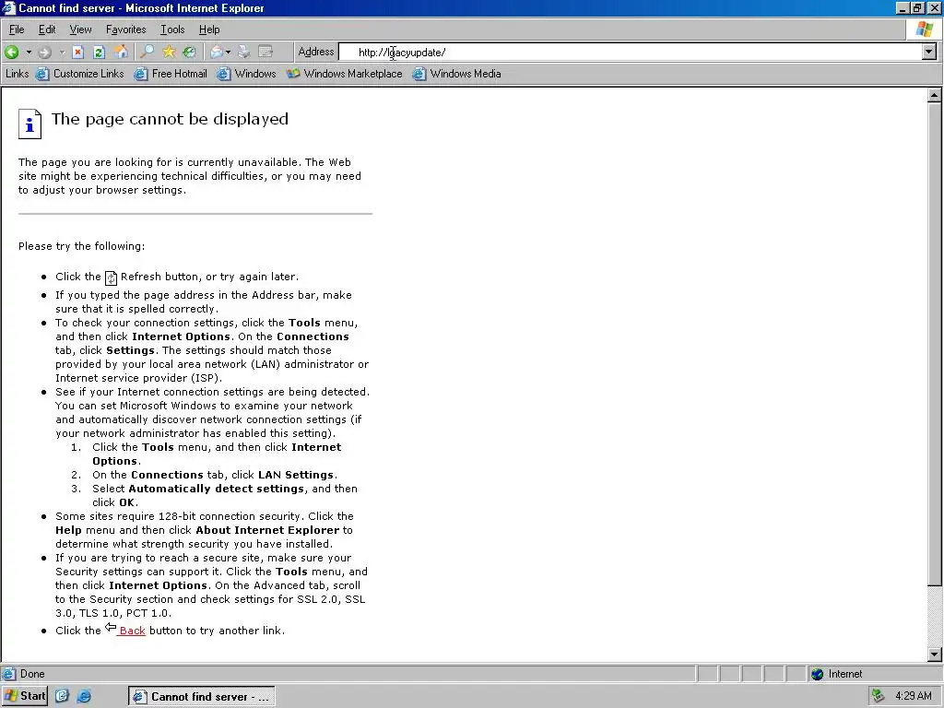Click the greyed Forward arrow button
Screen dimensions: 944x708
pyautogui.click(x=44, y=52)
